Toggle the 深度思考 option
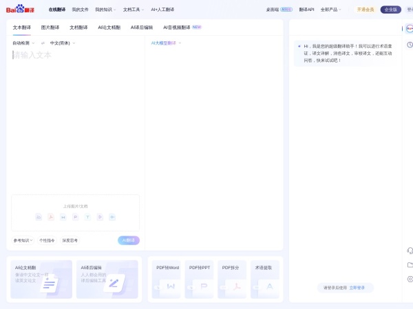This screenshot has width=413, height=309. [70, 240]
